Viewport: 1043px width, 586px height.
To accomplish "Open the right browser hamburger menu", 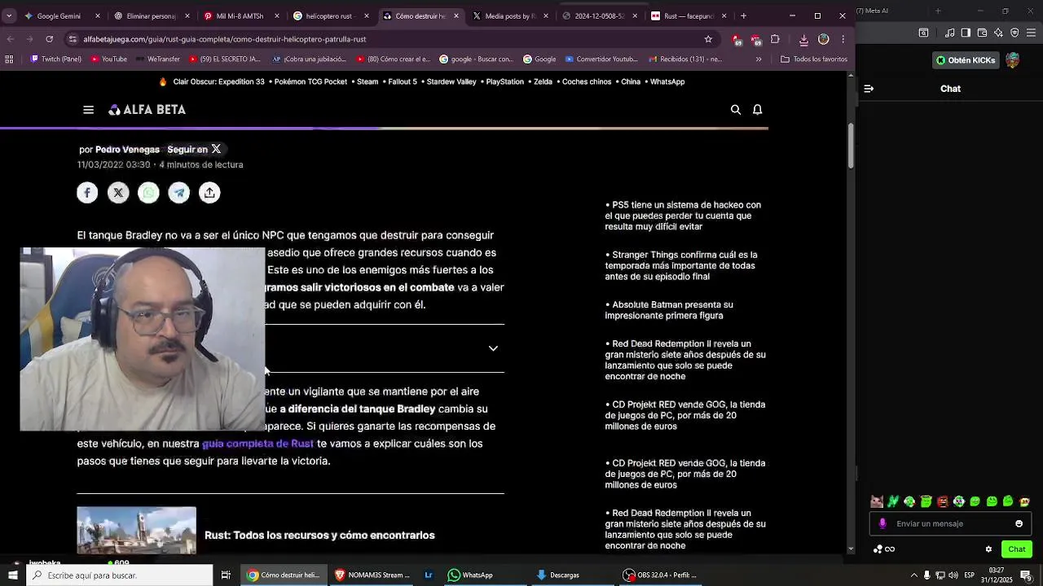I will click(x=1031, y=33).
